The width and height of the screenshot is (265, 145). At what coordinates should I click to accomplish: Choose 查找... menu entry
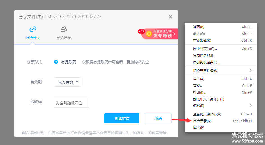(221, 86)
